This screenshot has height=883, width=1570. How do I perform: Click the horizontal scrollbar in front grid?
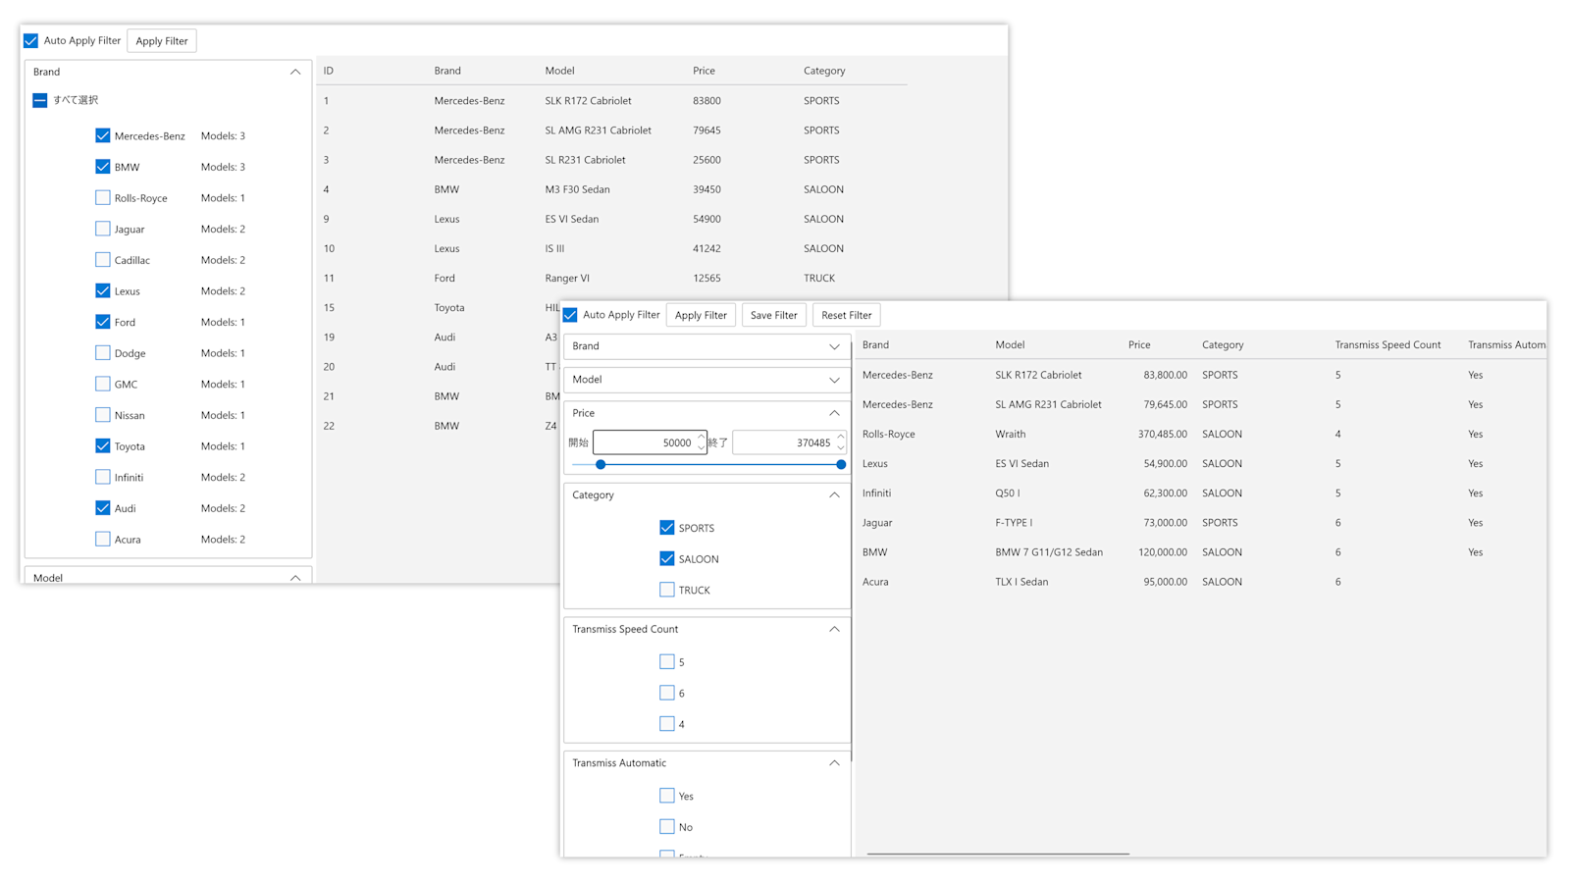[x=998, y=854]
